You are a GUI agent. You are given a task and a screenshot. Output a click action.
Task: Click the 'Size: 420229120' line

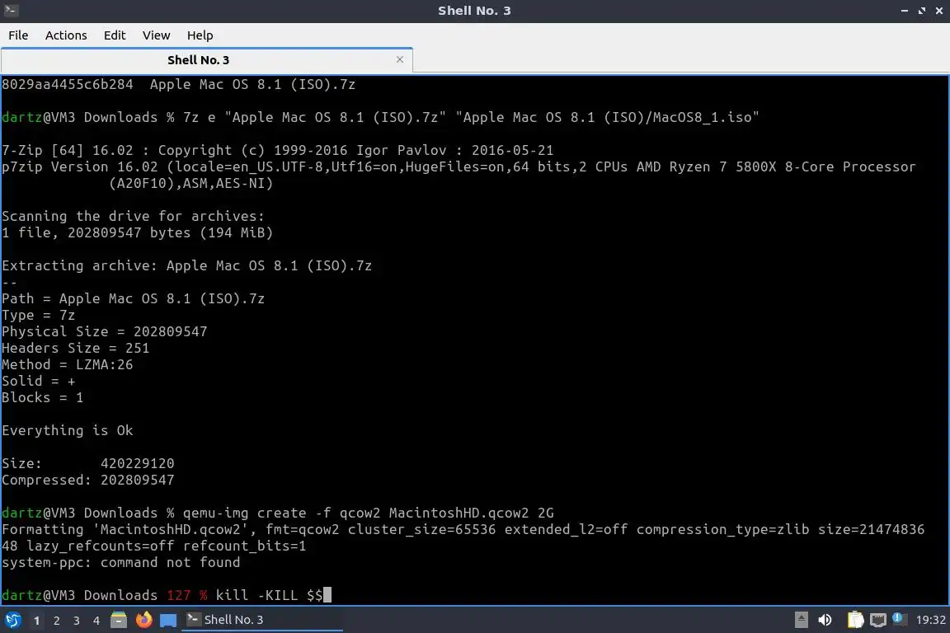click(88, 464)
